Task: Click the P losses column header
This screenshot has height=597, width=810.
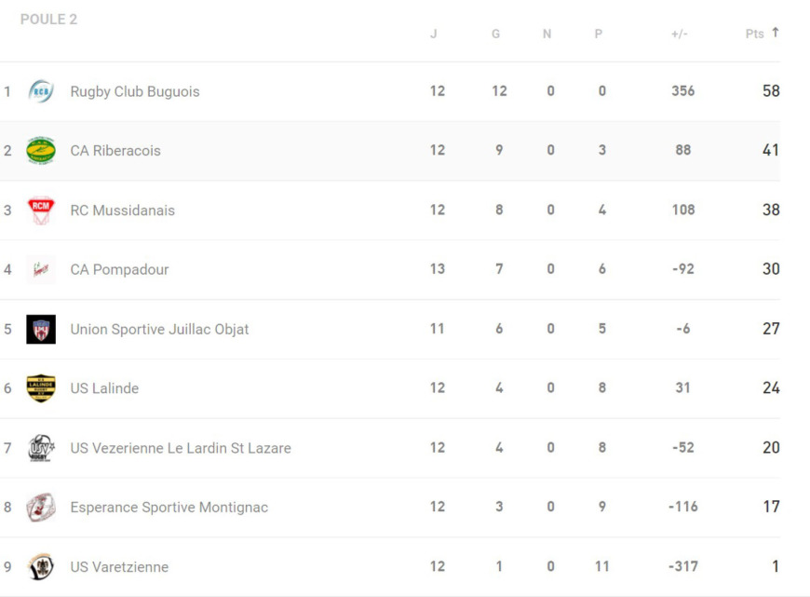Action: click(599, 34)
